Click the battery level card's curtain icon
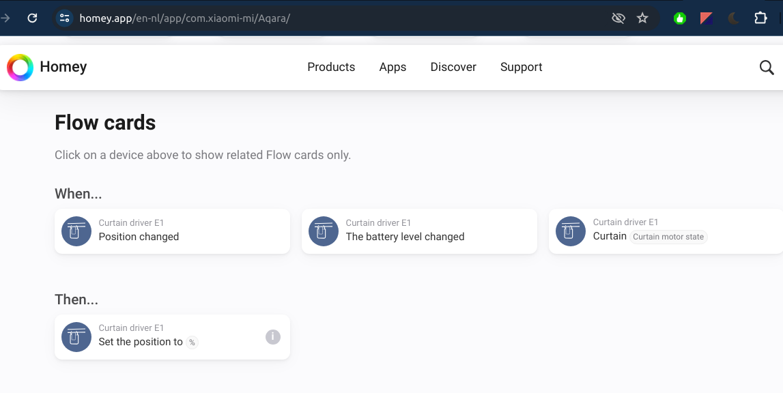This screenshot has width=783, height=393. click(x=324, y=231)
